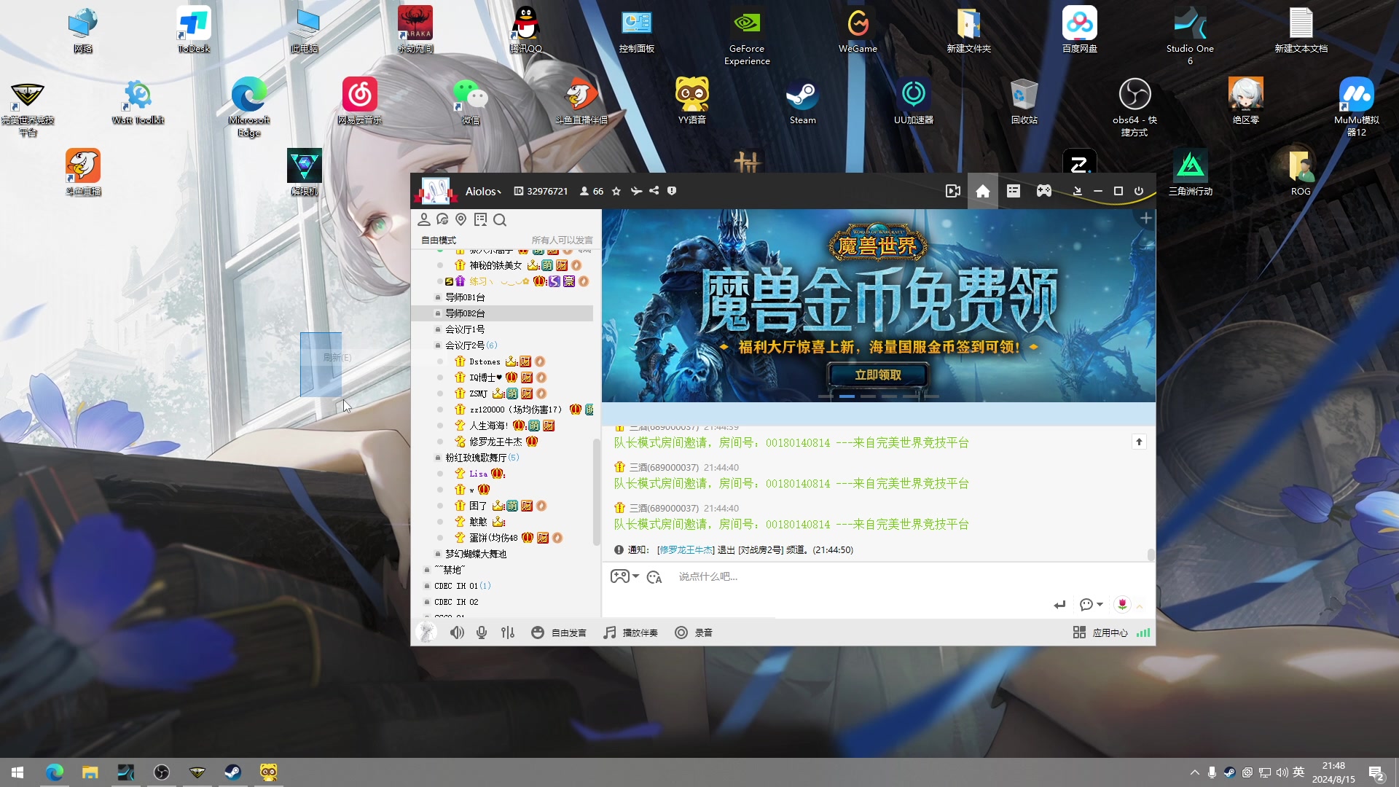Image resolution: width=1399 pixels, height=787 pixels.
Task: Toggle the microphone icon in bottom bar
Action: [482, 633]
